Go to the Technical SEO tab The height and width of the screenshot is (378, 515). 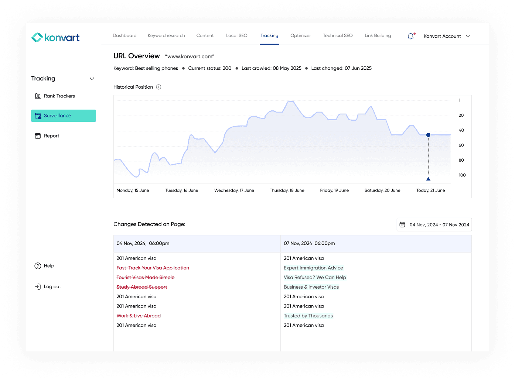click(338, 35)
